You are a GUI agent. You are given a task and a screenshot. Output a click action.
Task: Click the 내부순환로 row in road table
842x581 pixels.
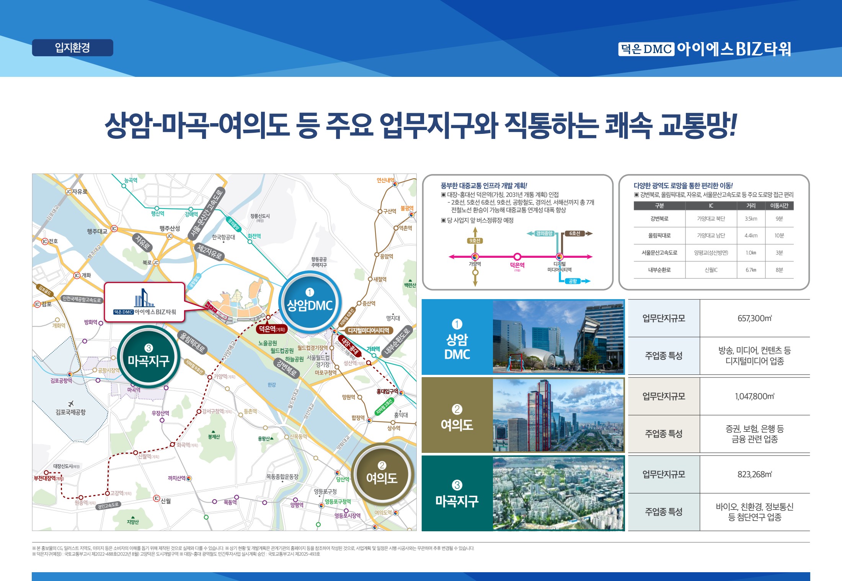pos(714,270)
